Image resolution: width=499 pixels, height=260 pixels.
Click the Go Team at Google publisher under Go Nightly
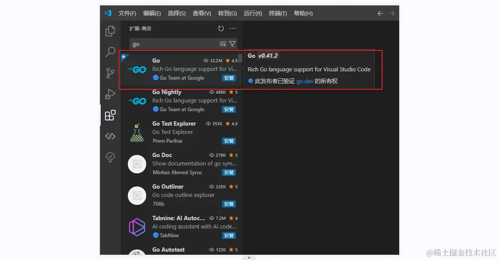[182, 109]
